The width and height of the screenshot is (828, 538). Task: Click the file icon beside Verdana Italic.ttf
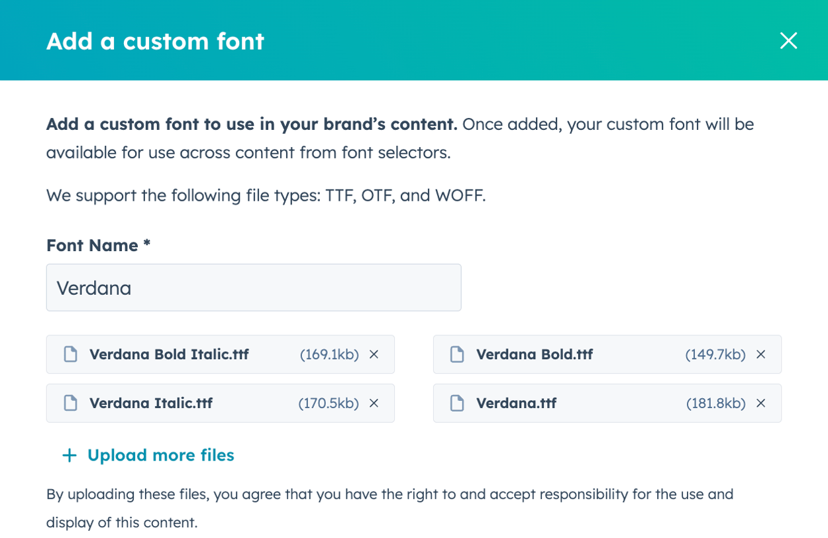pyautogui.click(x=70, y=403)
